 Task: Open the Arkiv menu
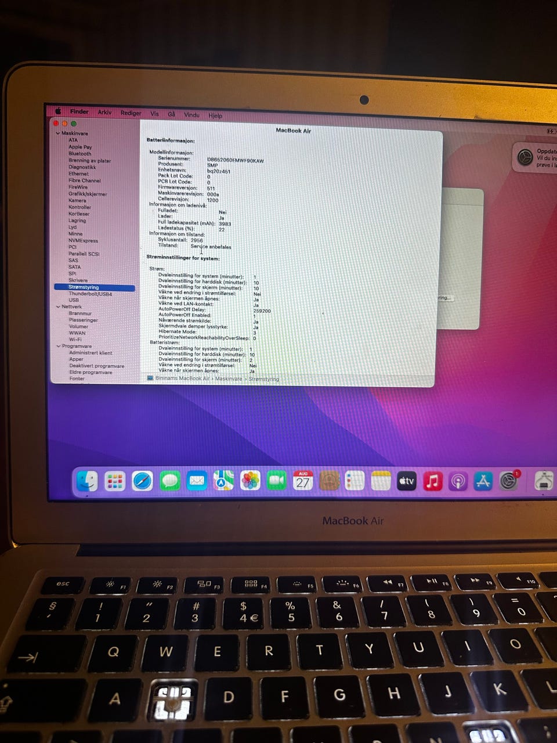click(104, 112)
